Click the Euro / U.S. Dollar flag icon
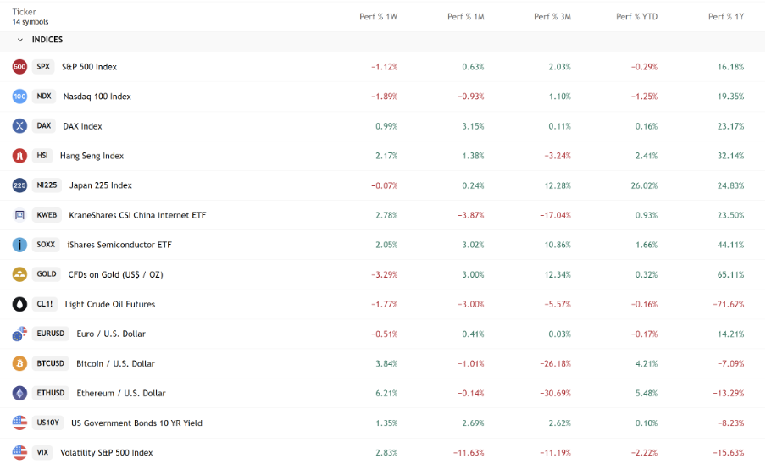766x464 pixels. coord(19,334)
